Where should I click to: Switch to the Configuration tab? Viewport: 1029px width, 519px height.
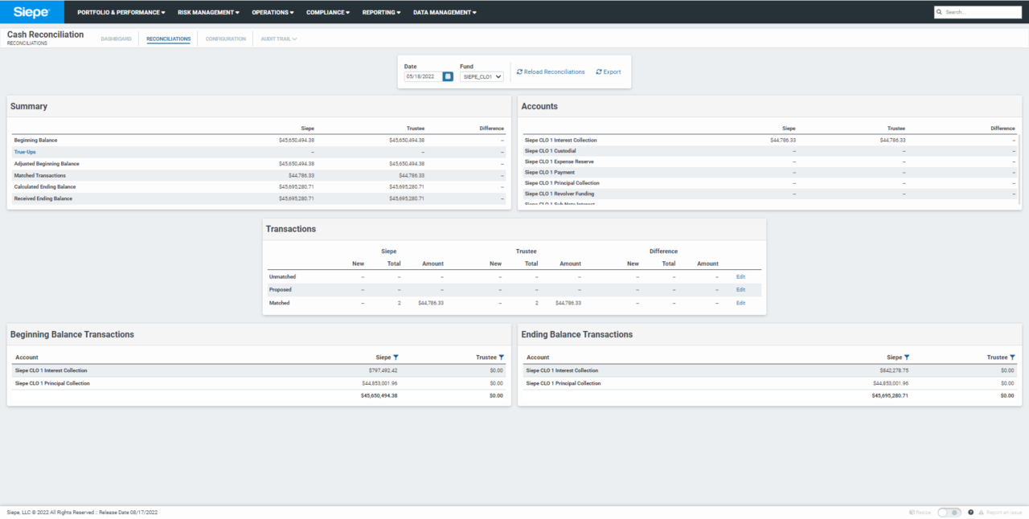pos(225,39)
